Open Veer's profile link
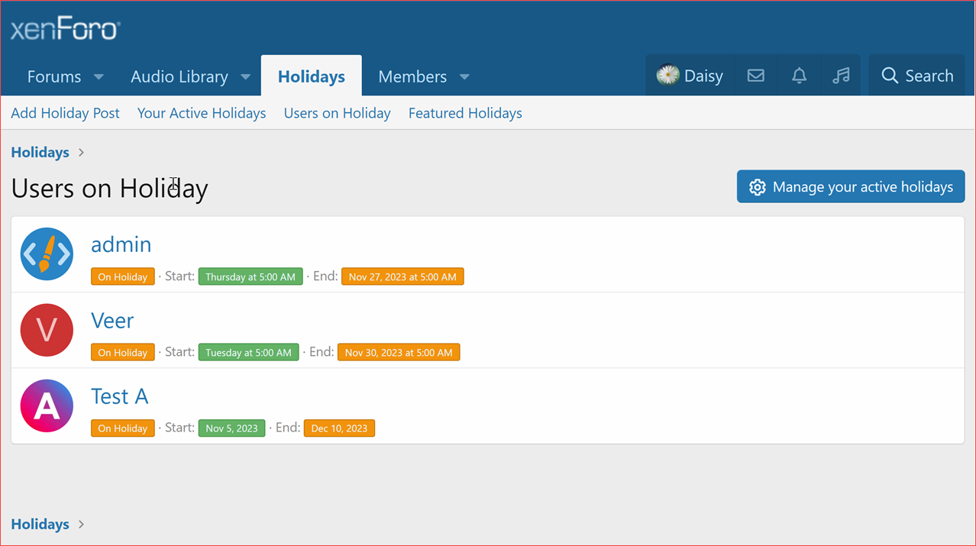Viewport: 976px width, 546px height. tap(112, 321)
